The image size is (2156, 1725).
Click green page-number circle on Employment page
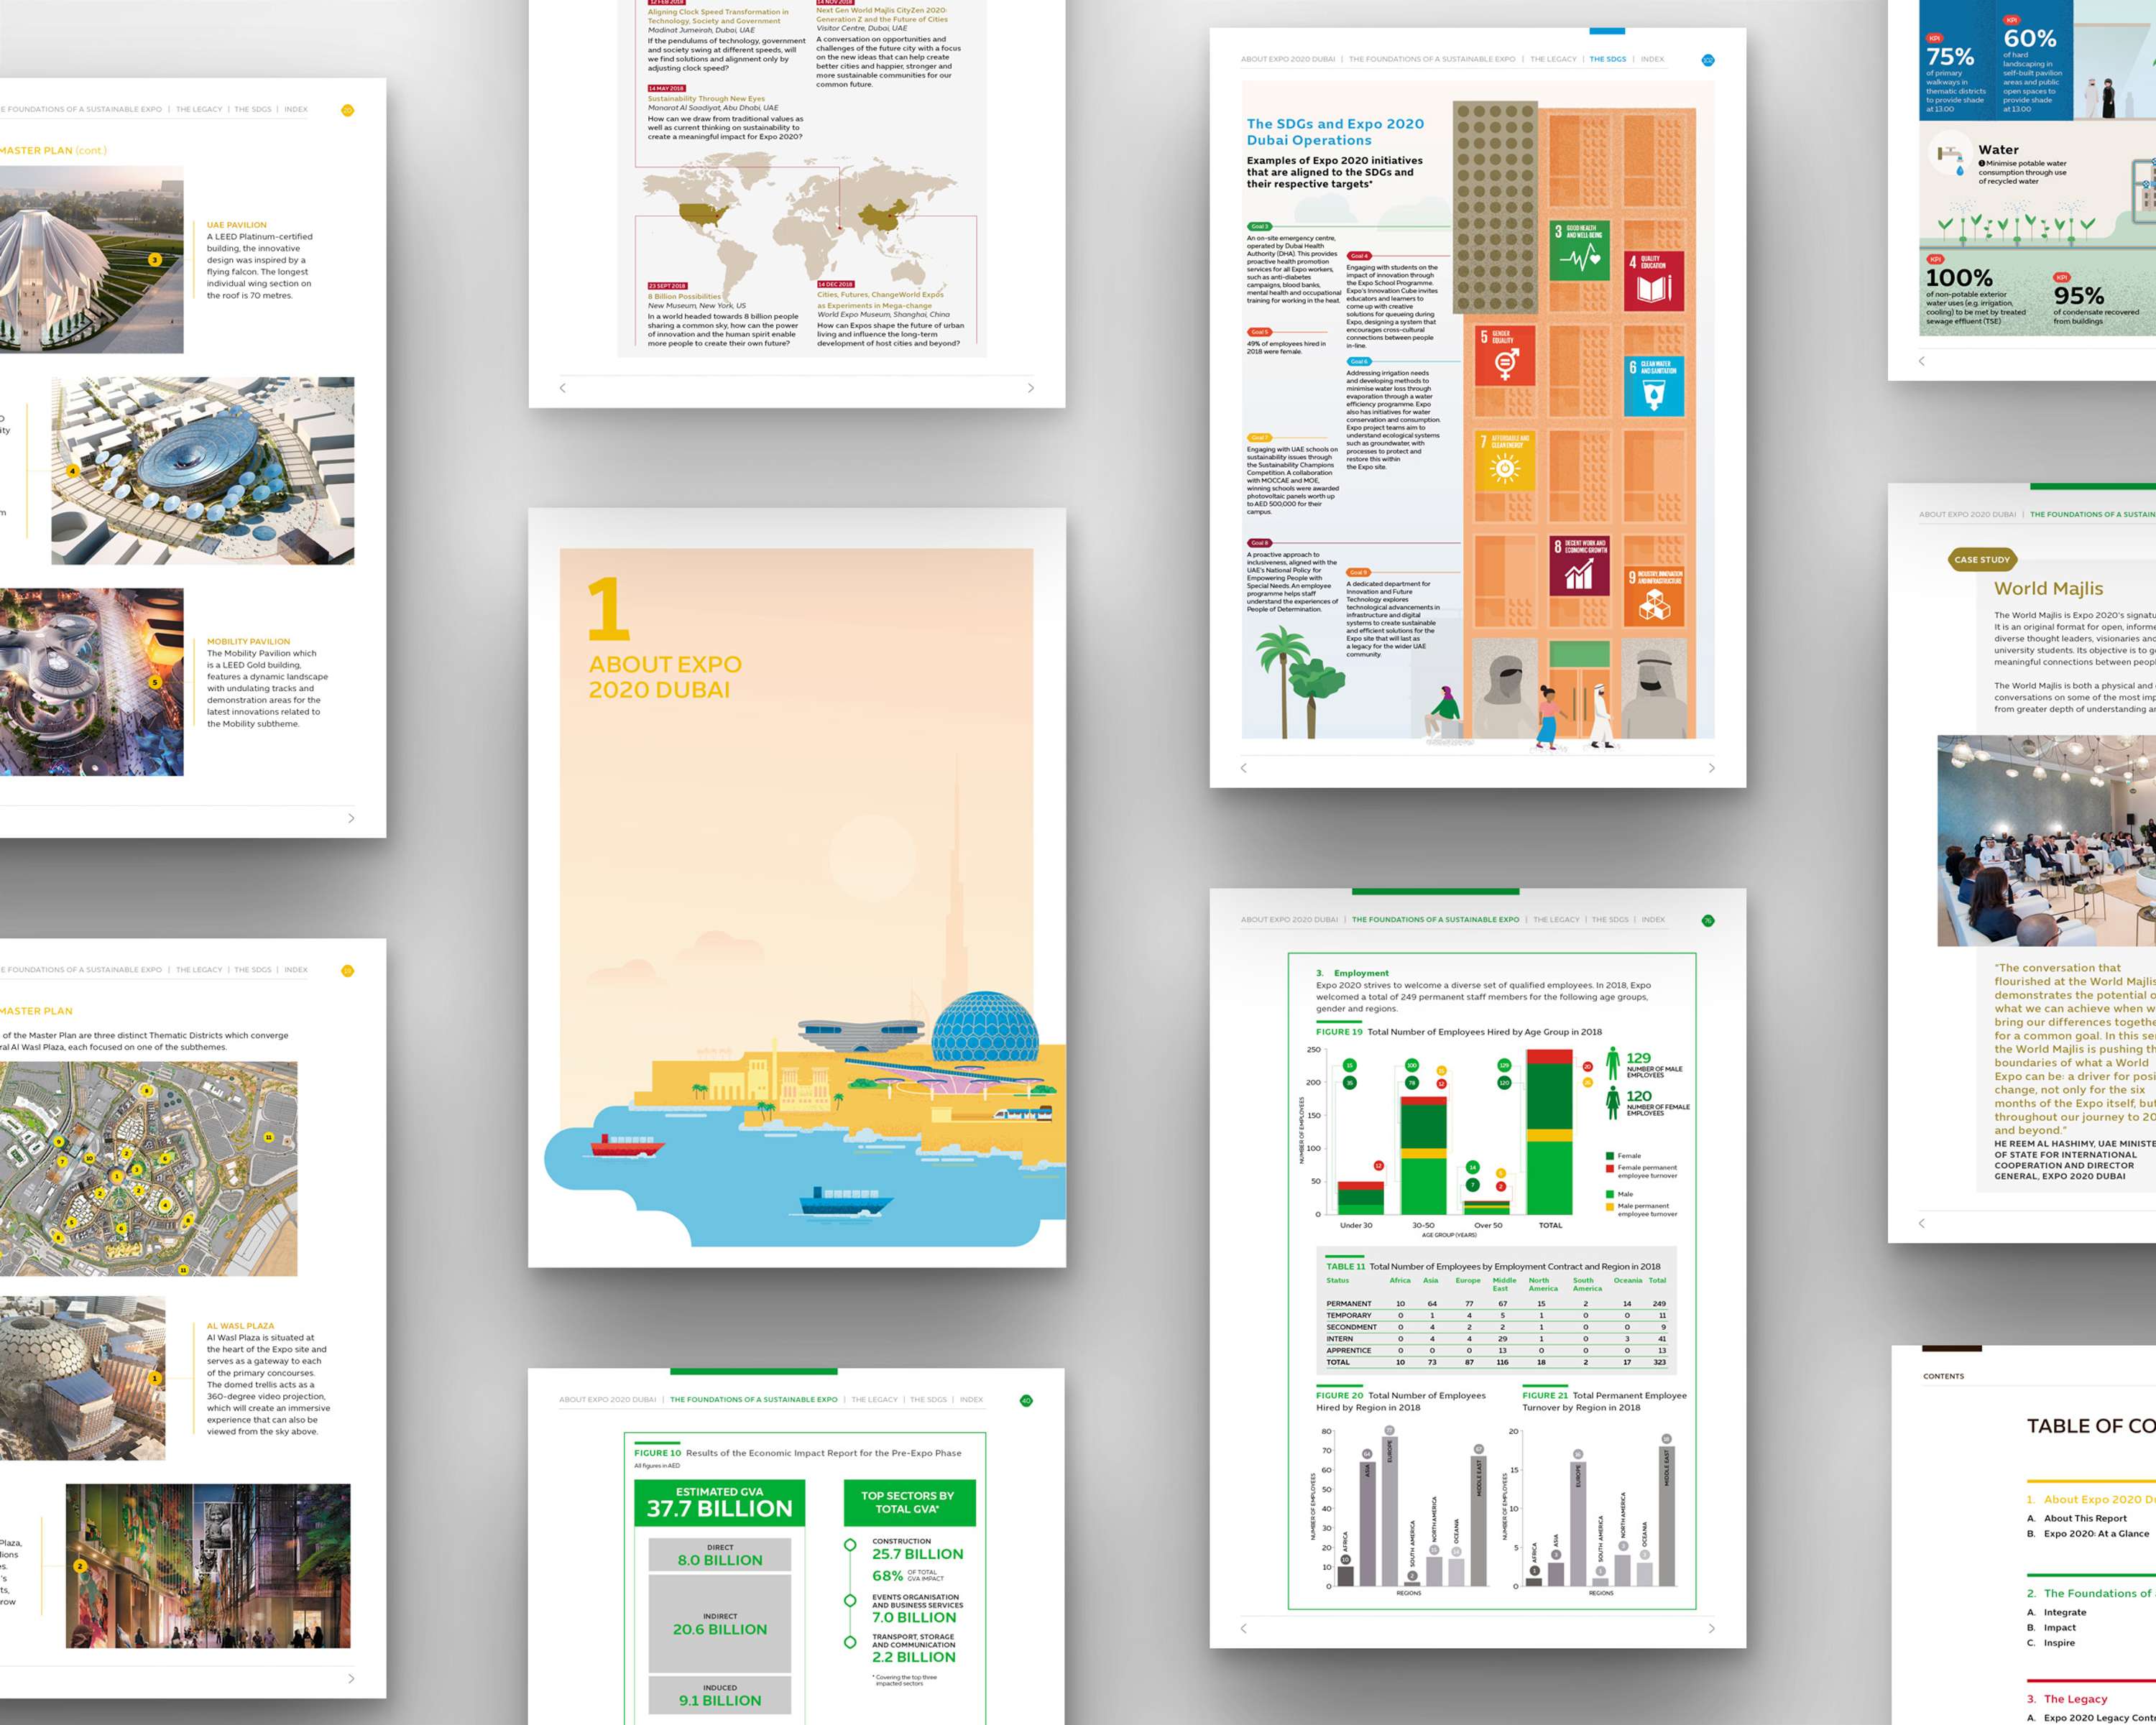coord(1708,920)
